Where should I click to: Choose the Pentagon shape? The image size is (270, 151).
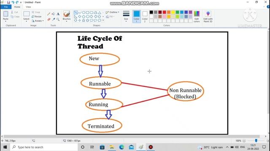pyautogui.click(x=84, y=17)
